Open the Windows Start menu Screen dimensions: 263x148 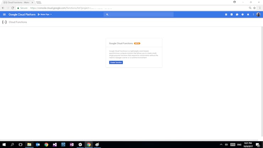(4, 145)
